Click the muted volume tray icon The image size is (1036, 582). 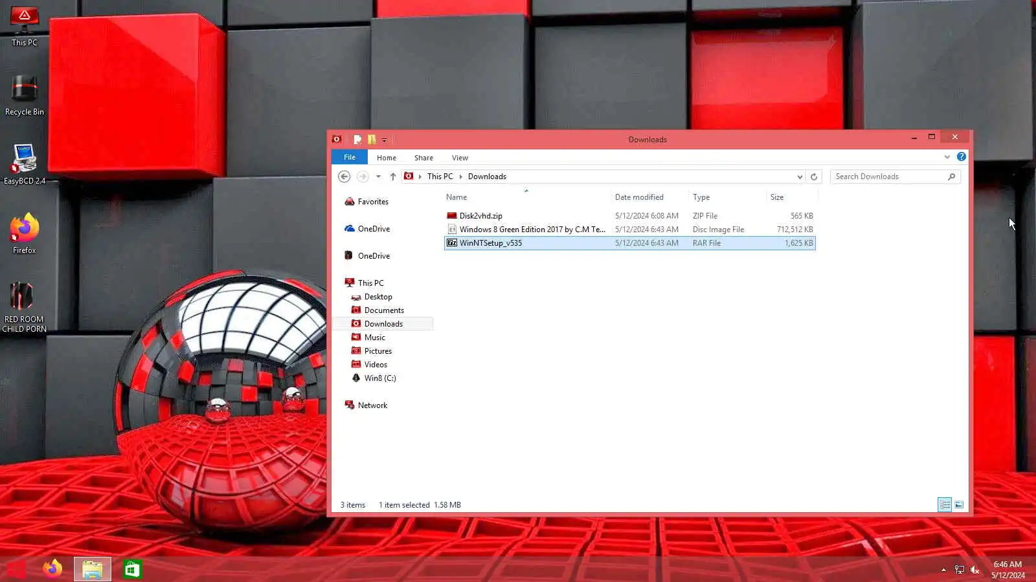click(x=975, y=570)
